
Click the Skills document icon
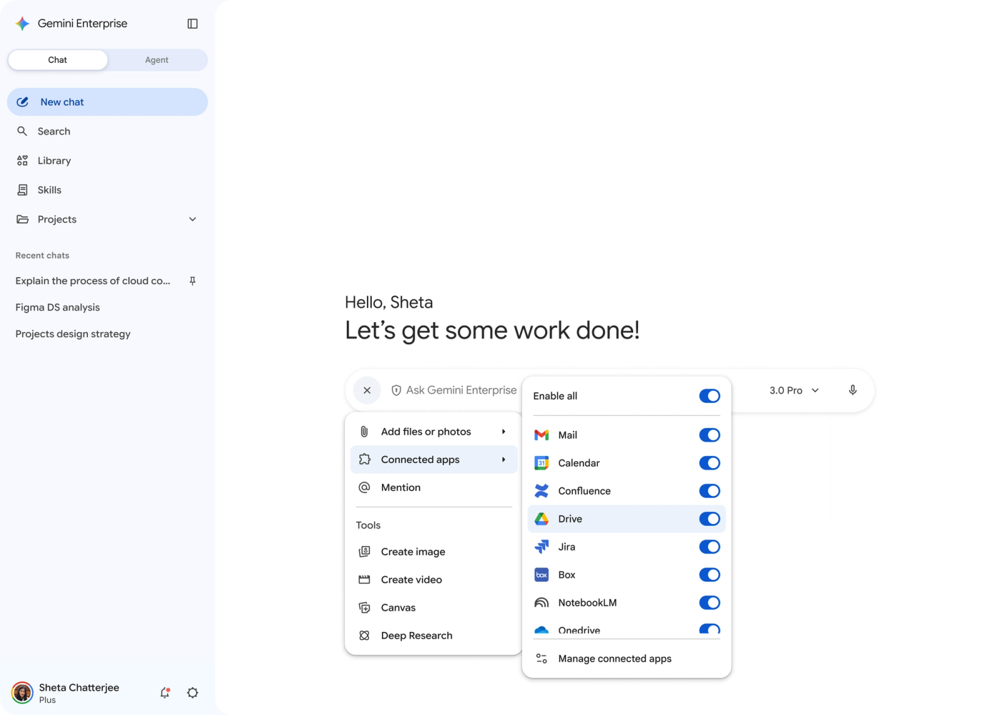23,190
